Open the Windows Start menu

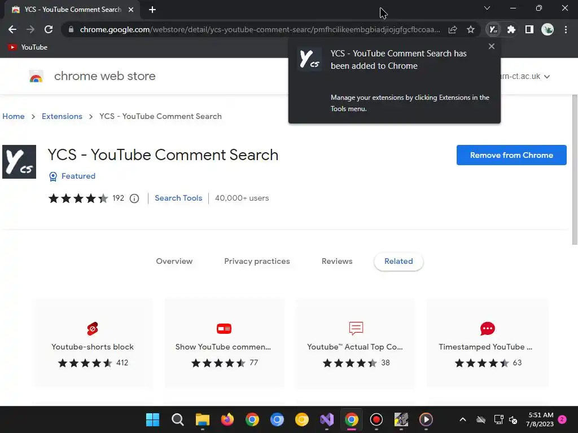coord(152,419)
